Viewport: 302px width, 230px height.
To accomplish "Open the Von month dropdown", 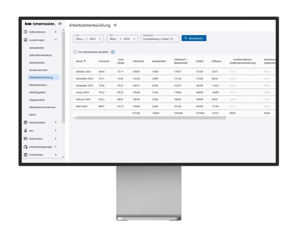I will point(81,39).
